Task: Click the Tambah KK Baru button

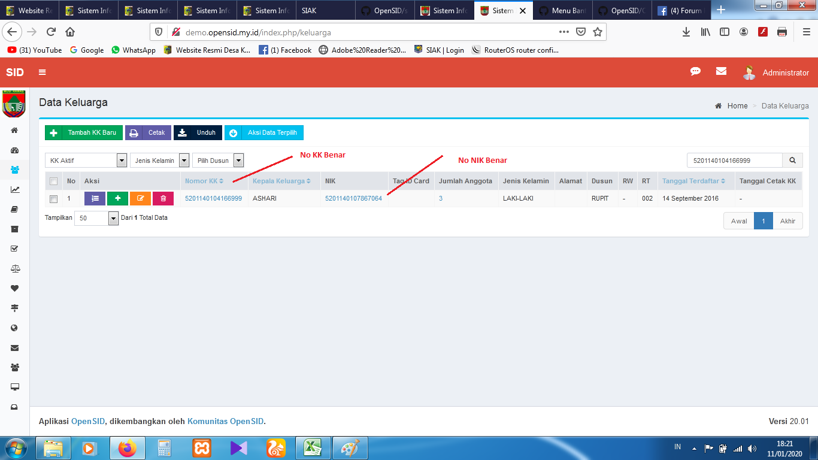Action: tap(84, 132)
